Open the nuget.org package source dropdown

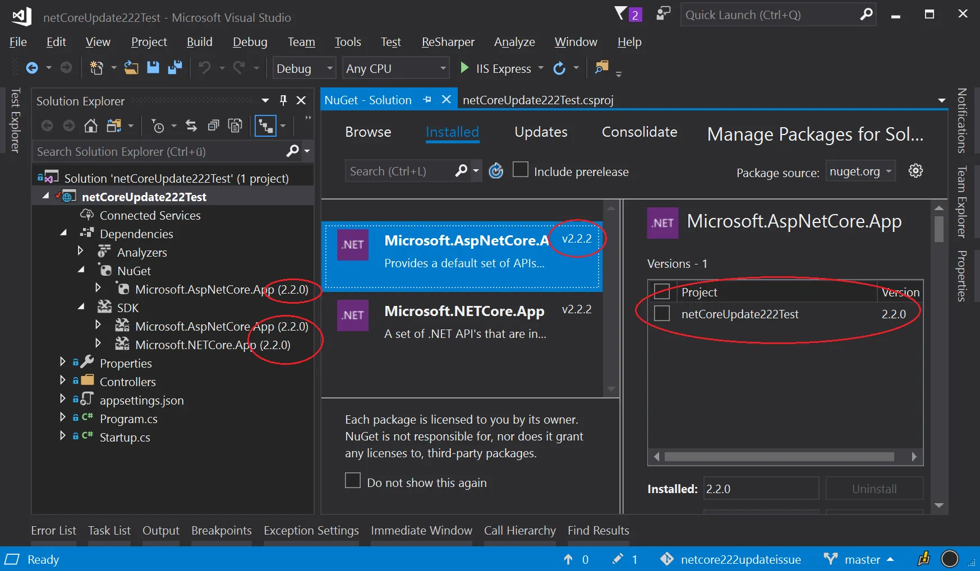pos(861,171)
